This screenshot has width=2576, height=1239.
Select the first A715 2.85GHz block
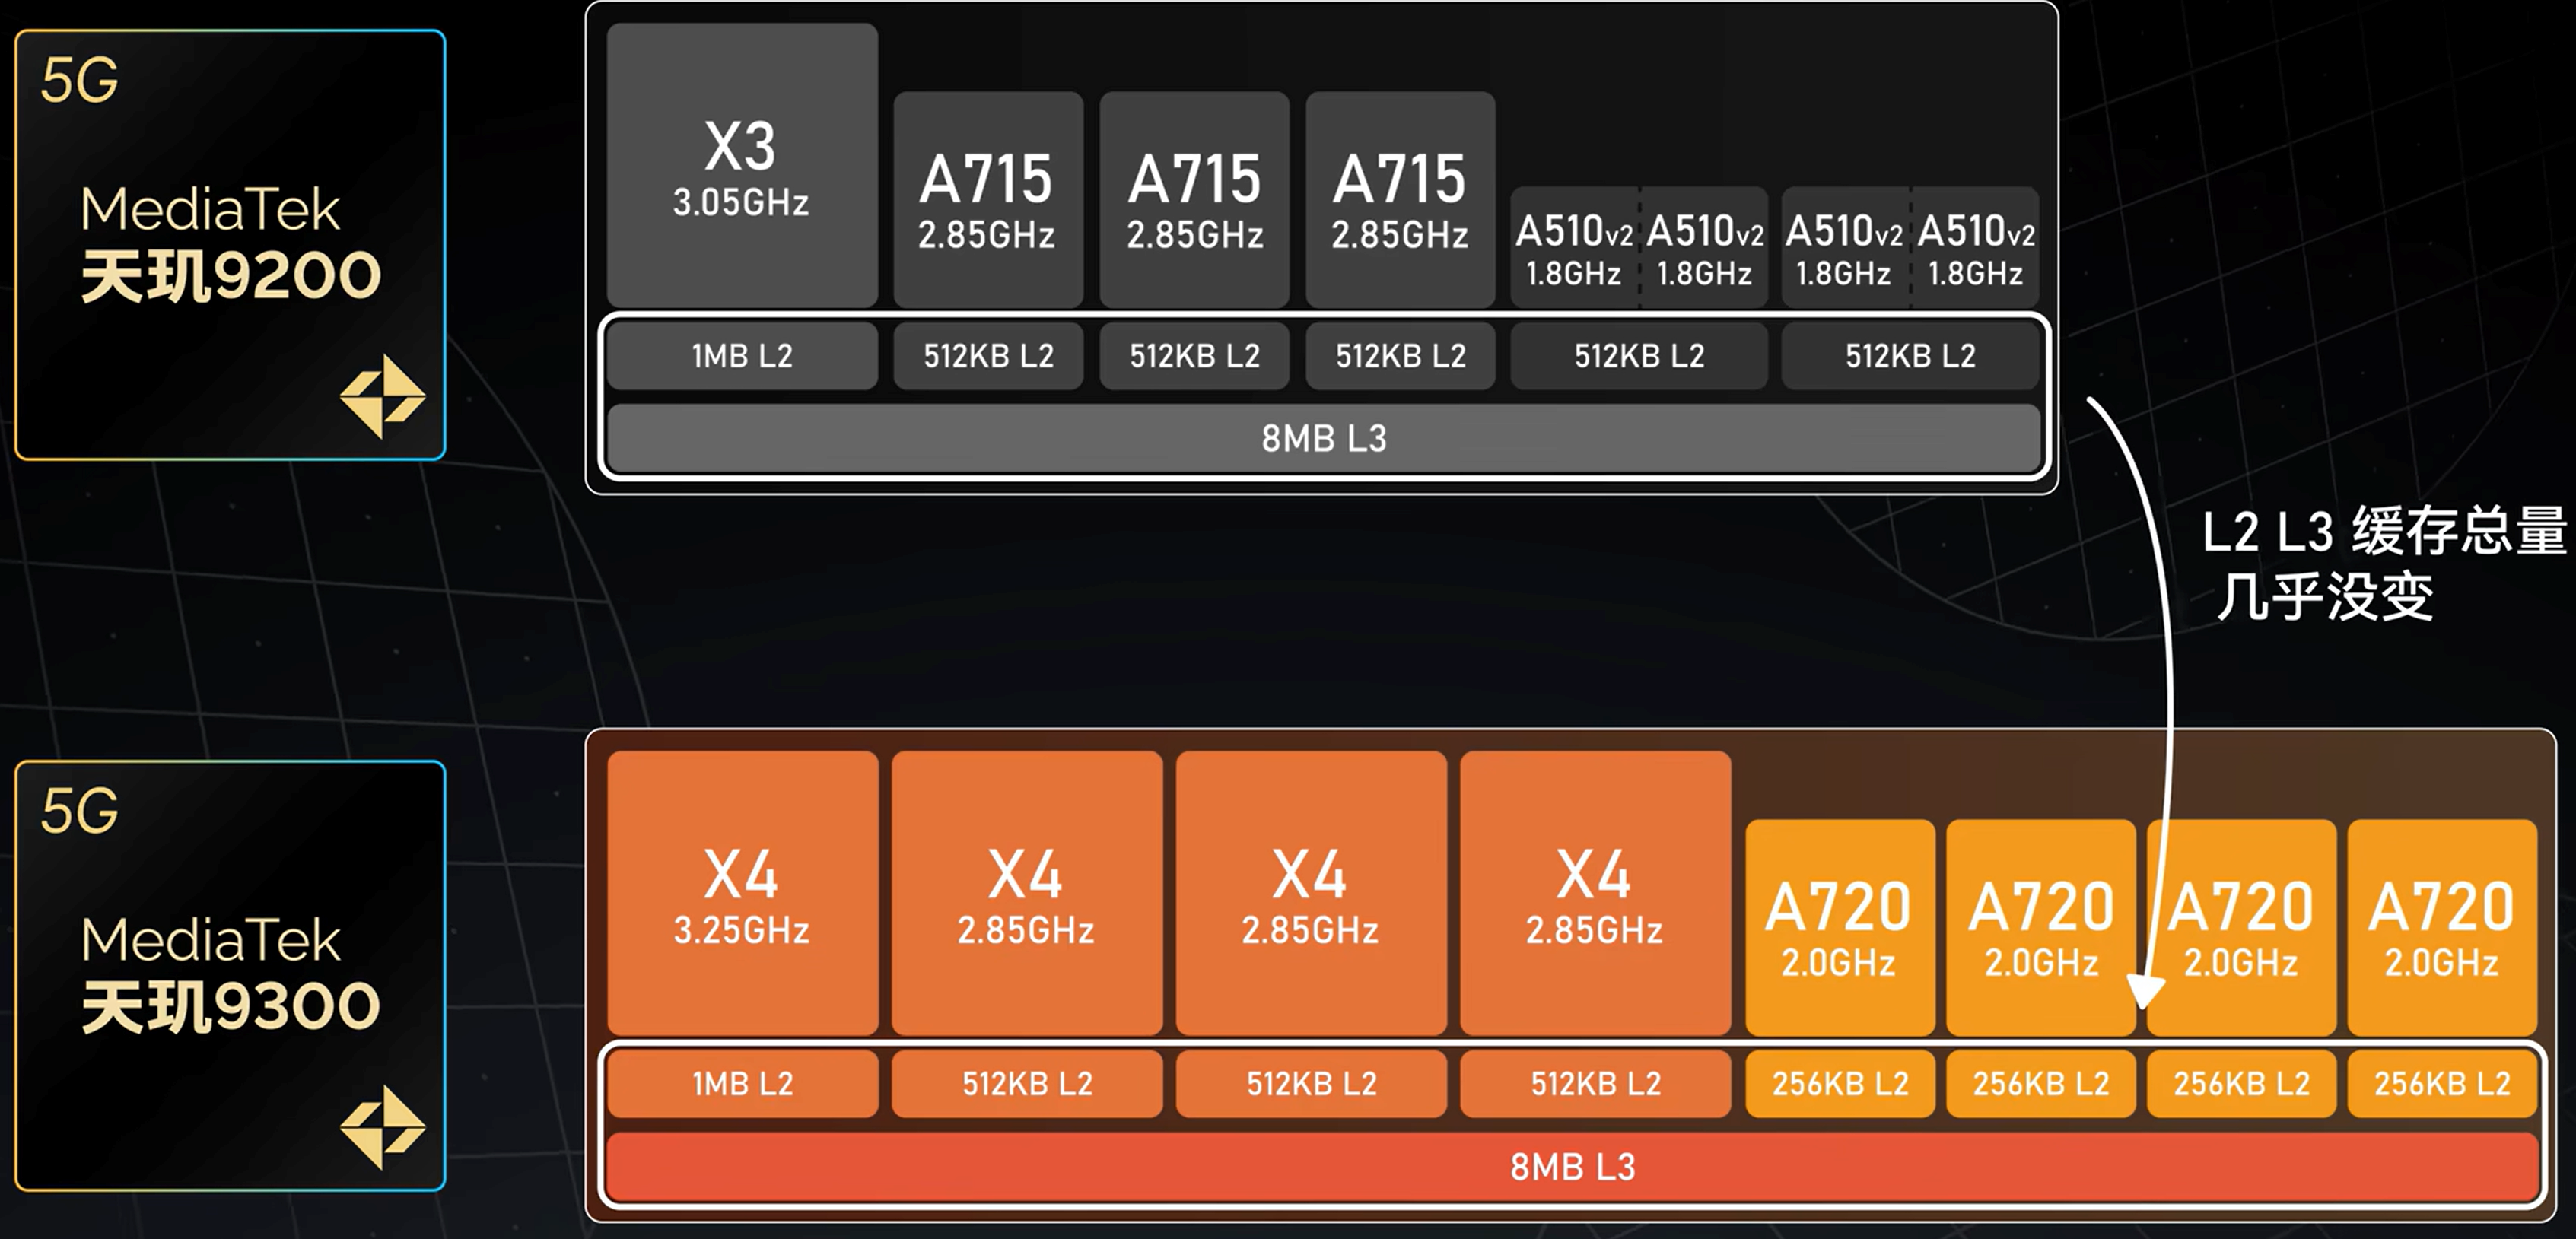[x=987, y=200]
